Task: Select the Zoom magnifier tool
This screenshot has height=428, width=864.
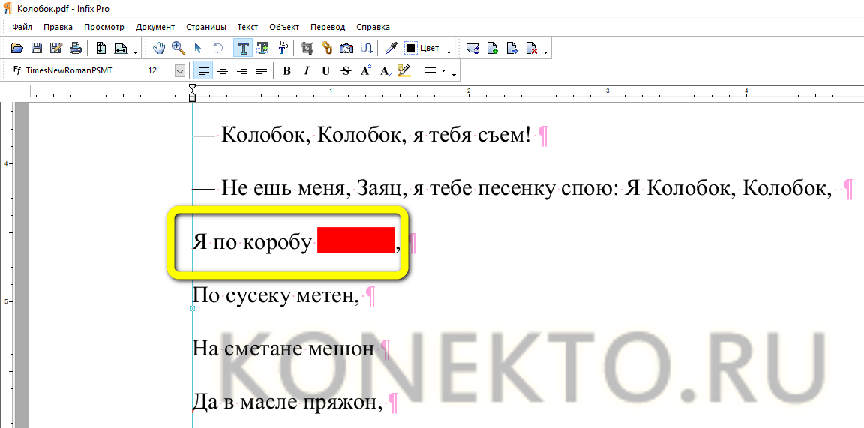Action: (178, 49)
